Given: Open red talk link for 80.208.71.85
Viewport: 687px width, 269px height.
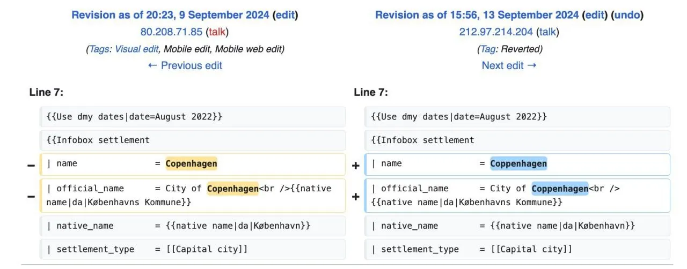Looking at the screenshot, I should [x=217, y=32].
